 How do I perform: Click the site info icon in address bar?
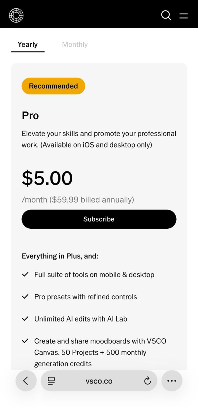click(x=51, y=381)
